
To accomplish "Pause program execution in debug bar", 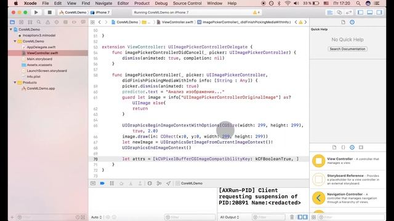I will click(x=112, y=184).
